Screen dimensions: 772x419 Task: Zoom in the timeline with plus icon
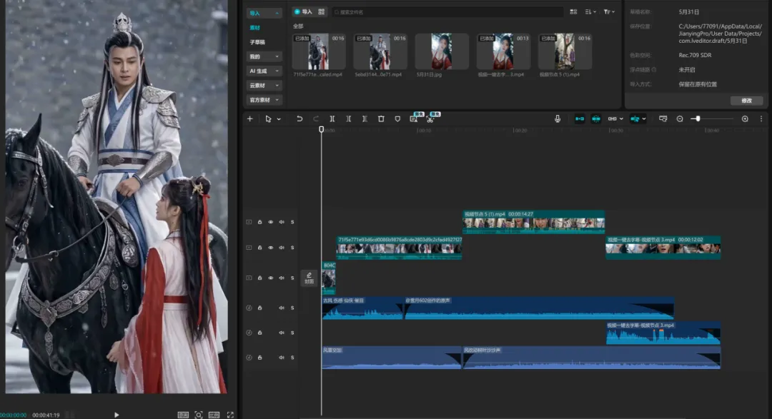(745, 118)
